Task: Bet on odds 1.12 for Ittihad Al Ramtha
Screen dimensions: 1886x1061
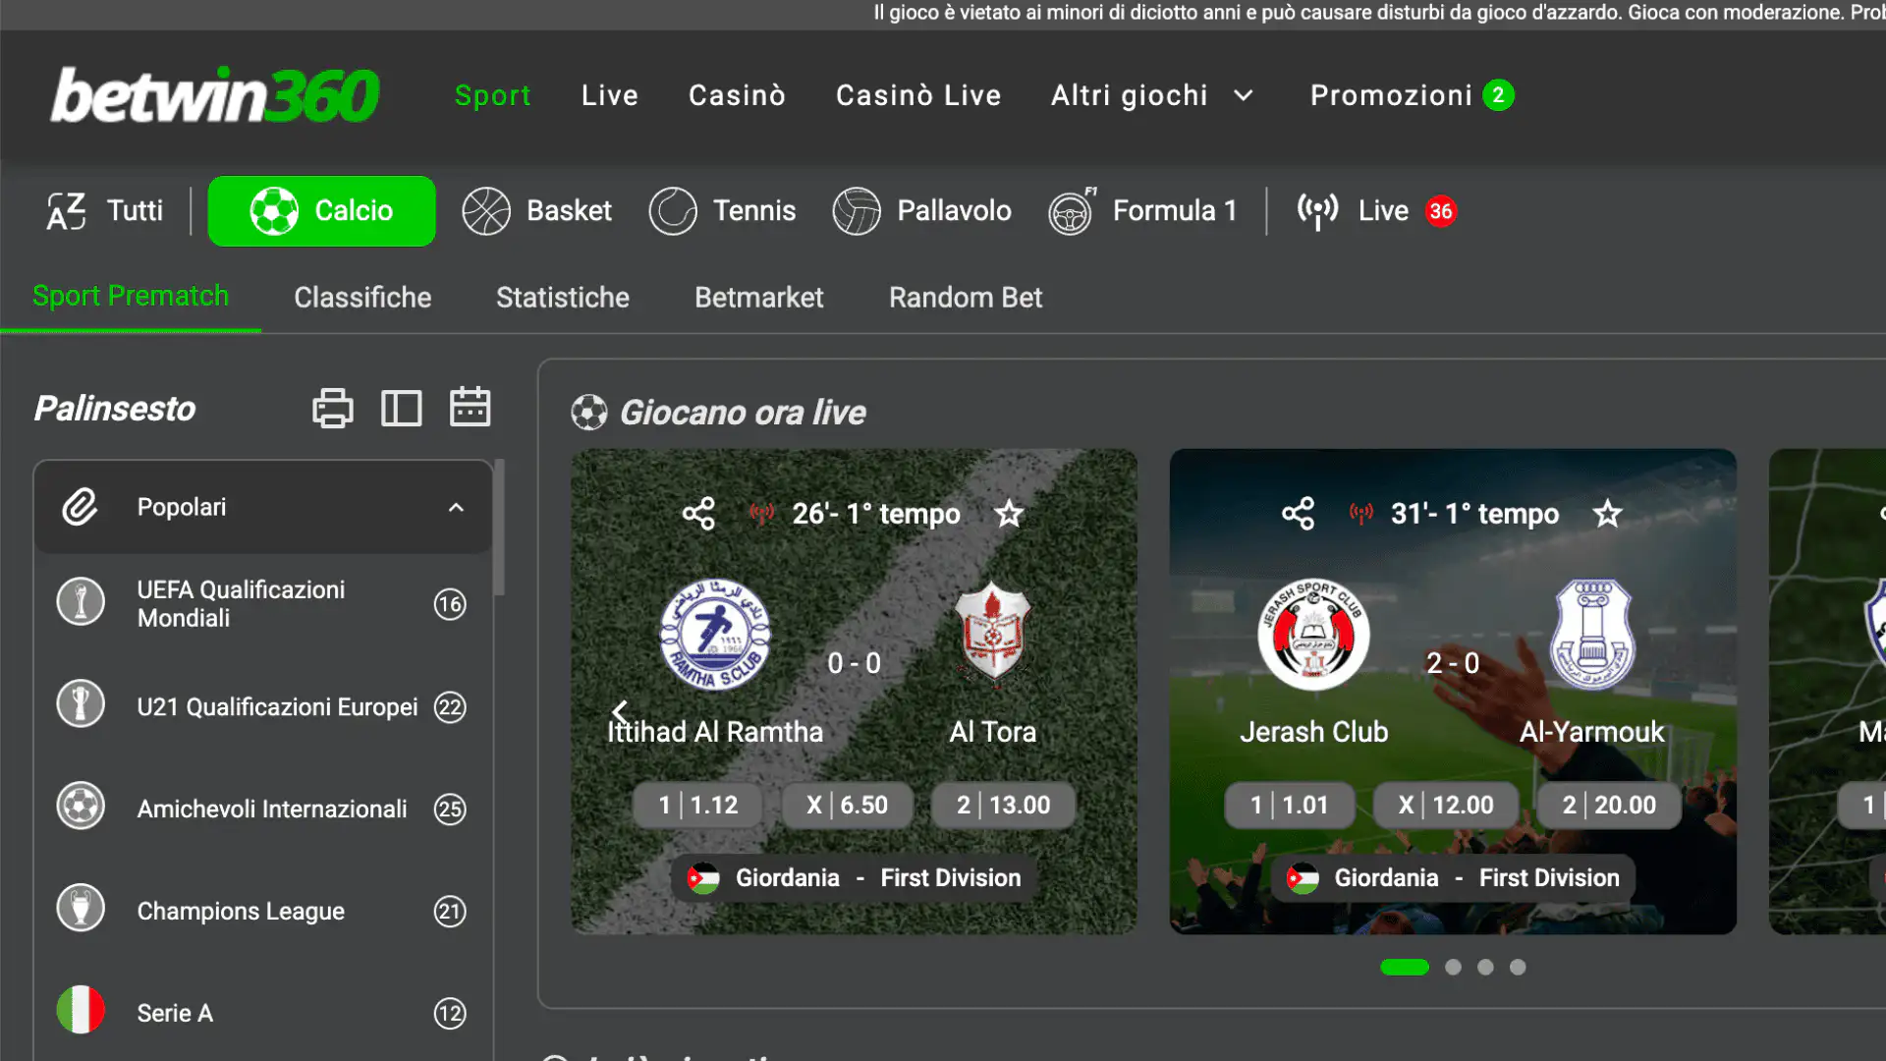Action: click(697, 805)
